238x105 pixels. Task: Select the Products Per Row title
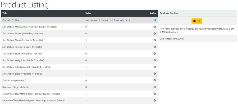(11, 20)
